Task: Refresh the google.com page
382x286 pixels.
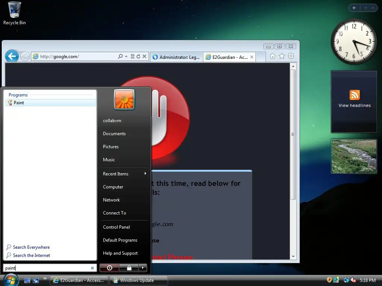Action: click(x=138, y=57)
